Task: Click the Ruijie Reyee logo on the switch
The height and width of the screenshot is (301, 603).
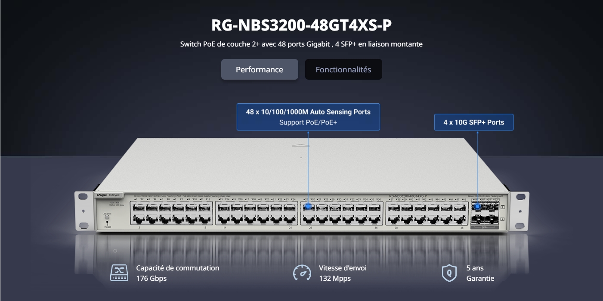Action: (109, 196)
